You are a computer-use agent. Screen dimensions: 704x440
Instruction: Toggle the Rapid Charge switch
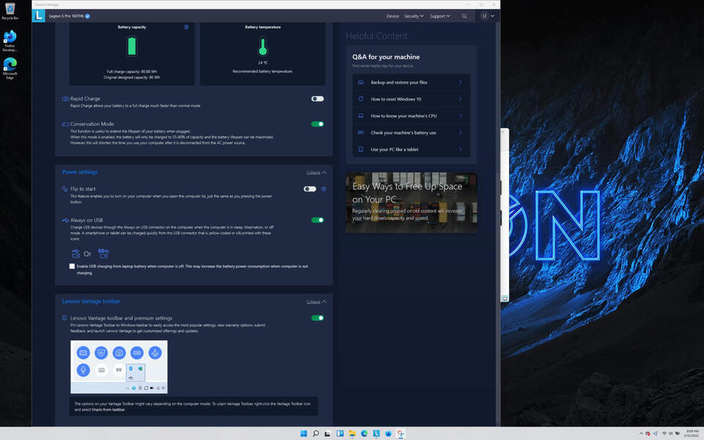pyautogui.click(x=318, y=99)
